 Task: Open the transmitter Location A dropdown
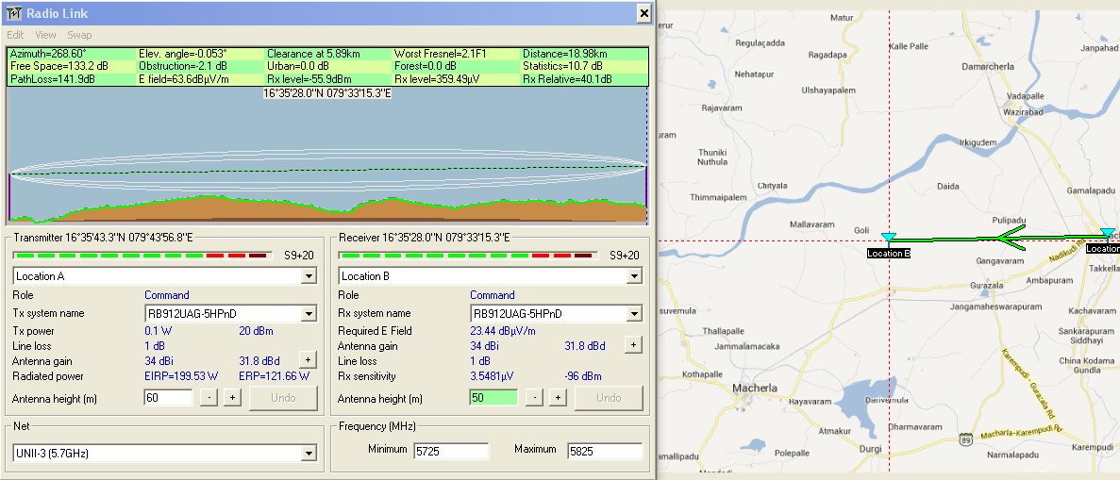click(x=308, y=276)
